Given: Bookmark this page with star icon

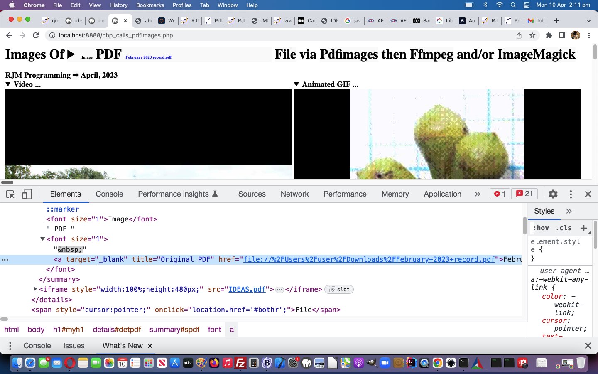Looking at the screenshot, I should click(532, 35).
